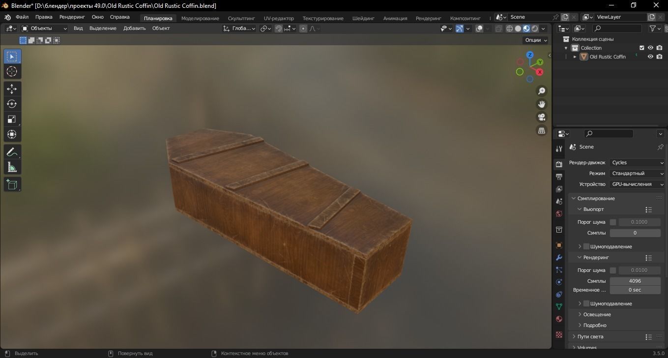Switch to the 'Шейдинг' workspace tab

(363, 18)
